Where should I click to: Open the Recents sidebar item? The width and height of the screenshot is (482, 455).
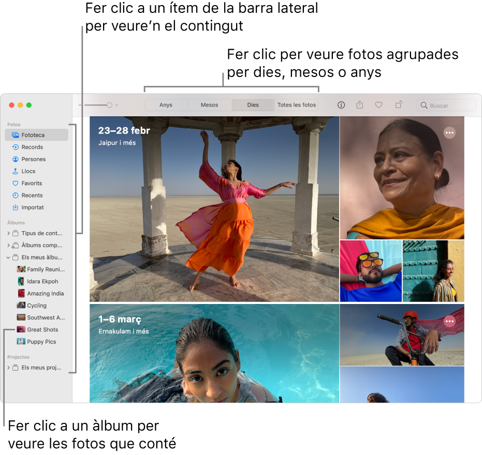(32, 195)
